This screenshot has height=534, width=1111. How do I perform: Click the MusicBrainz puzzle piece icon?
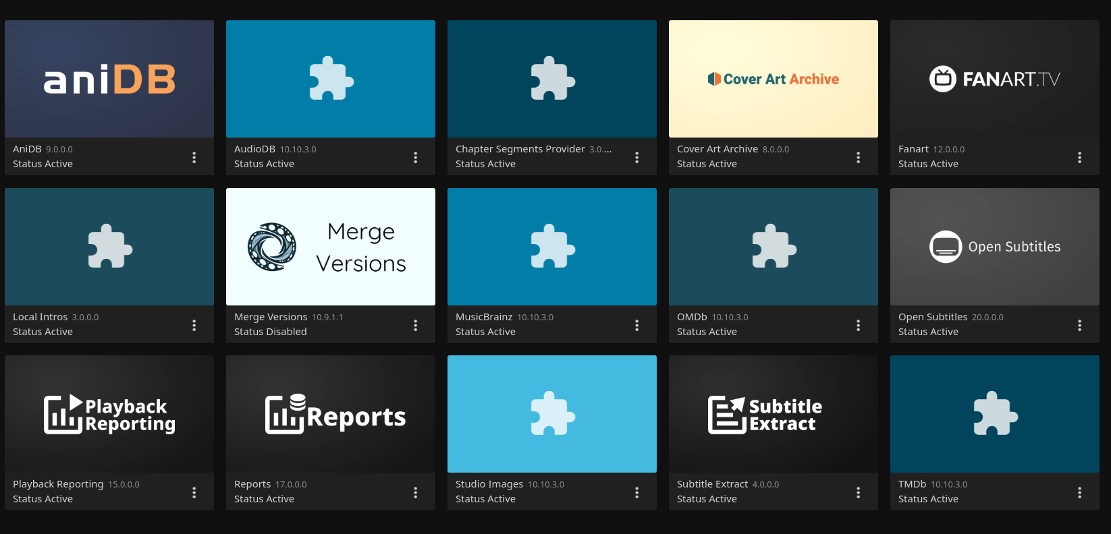[552, 247]
